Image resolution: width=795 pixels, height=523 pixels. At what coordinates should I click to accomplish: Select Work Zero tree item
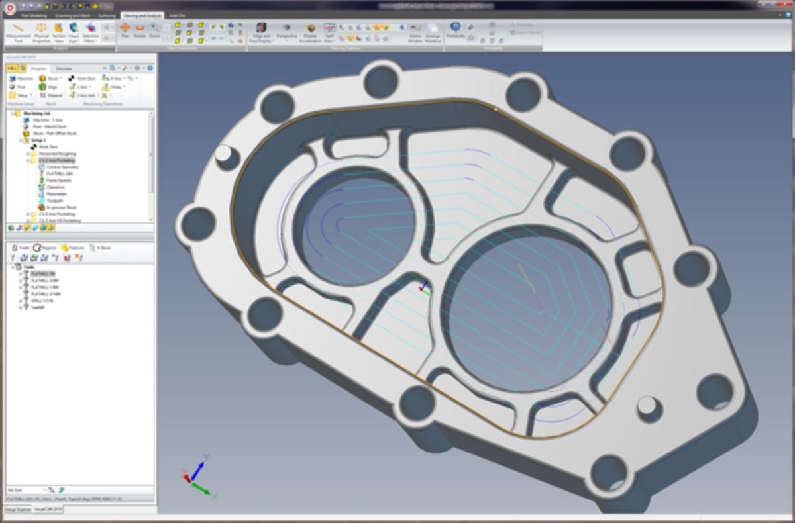point(48,146)
